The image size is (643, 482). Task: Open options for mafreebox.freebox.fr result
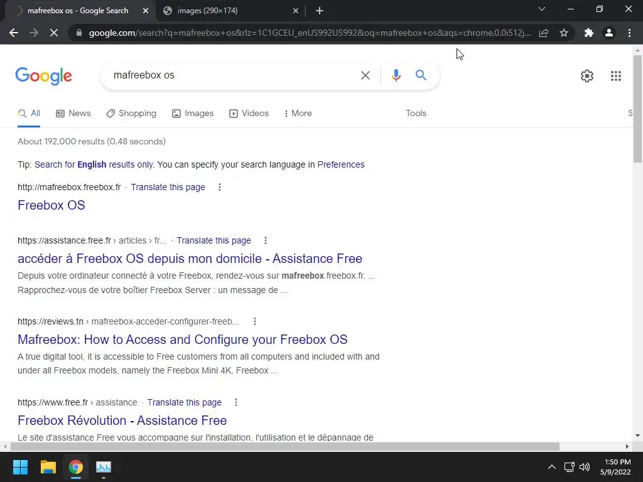220,187
